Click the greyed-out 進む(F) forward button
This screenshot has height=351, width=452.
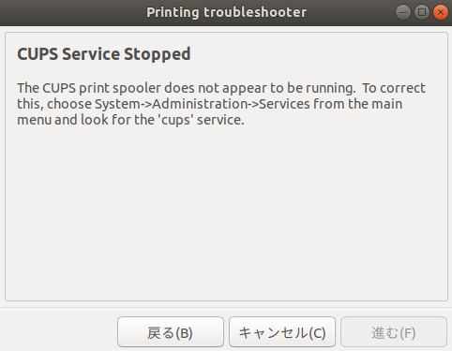click(x=394, y=332)
